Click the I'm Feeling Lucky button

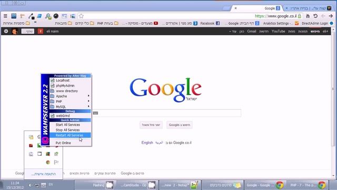point(151,125)
